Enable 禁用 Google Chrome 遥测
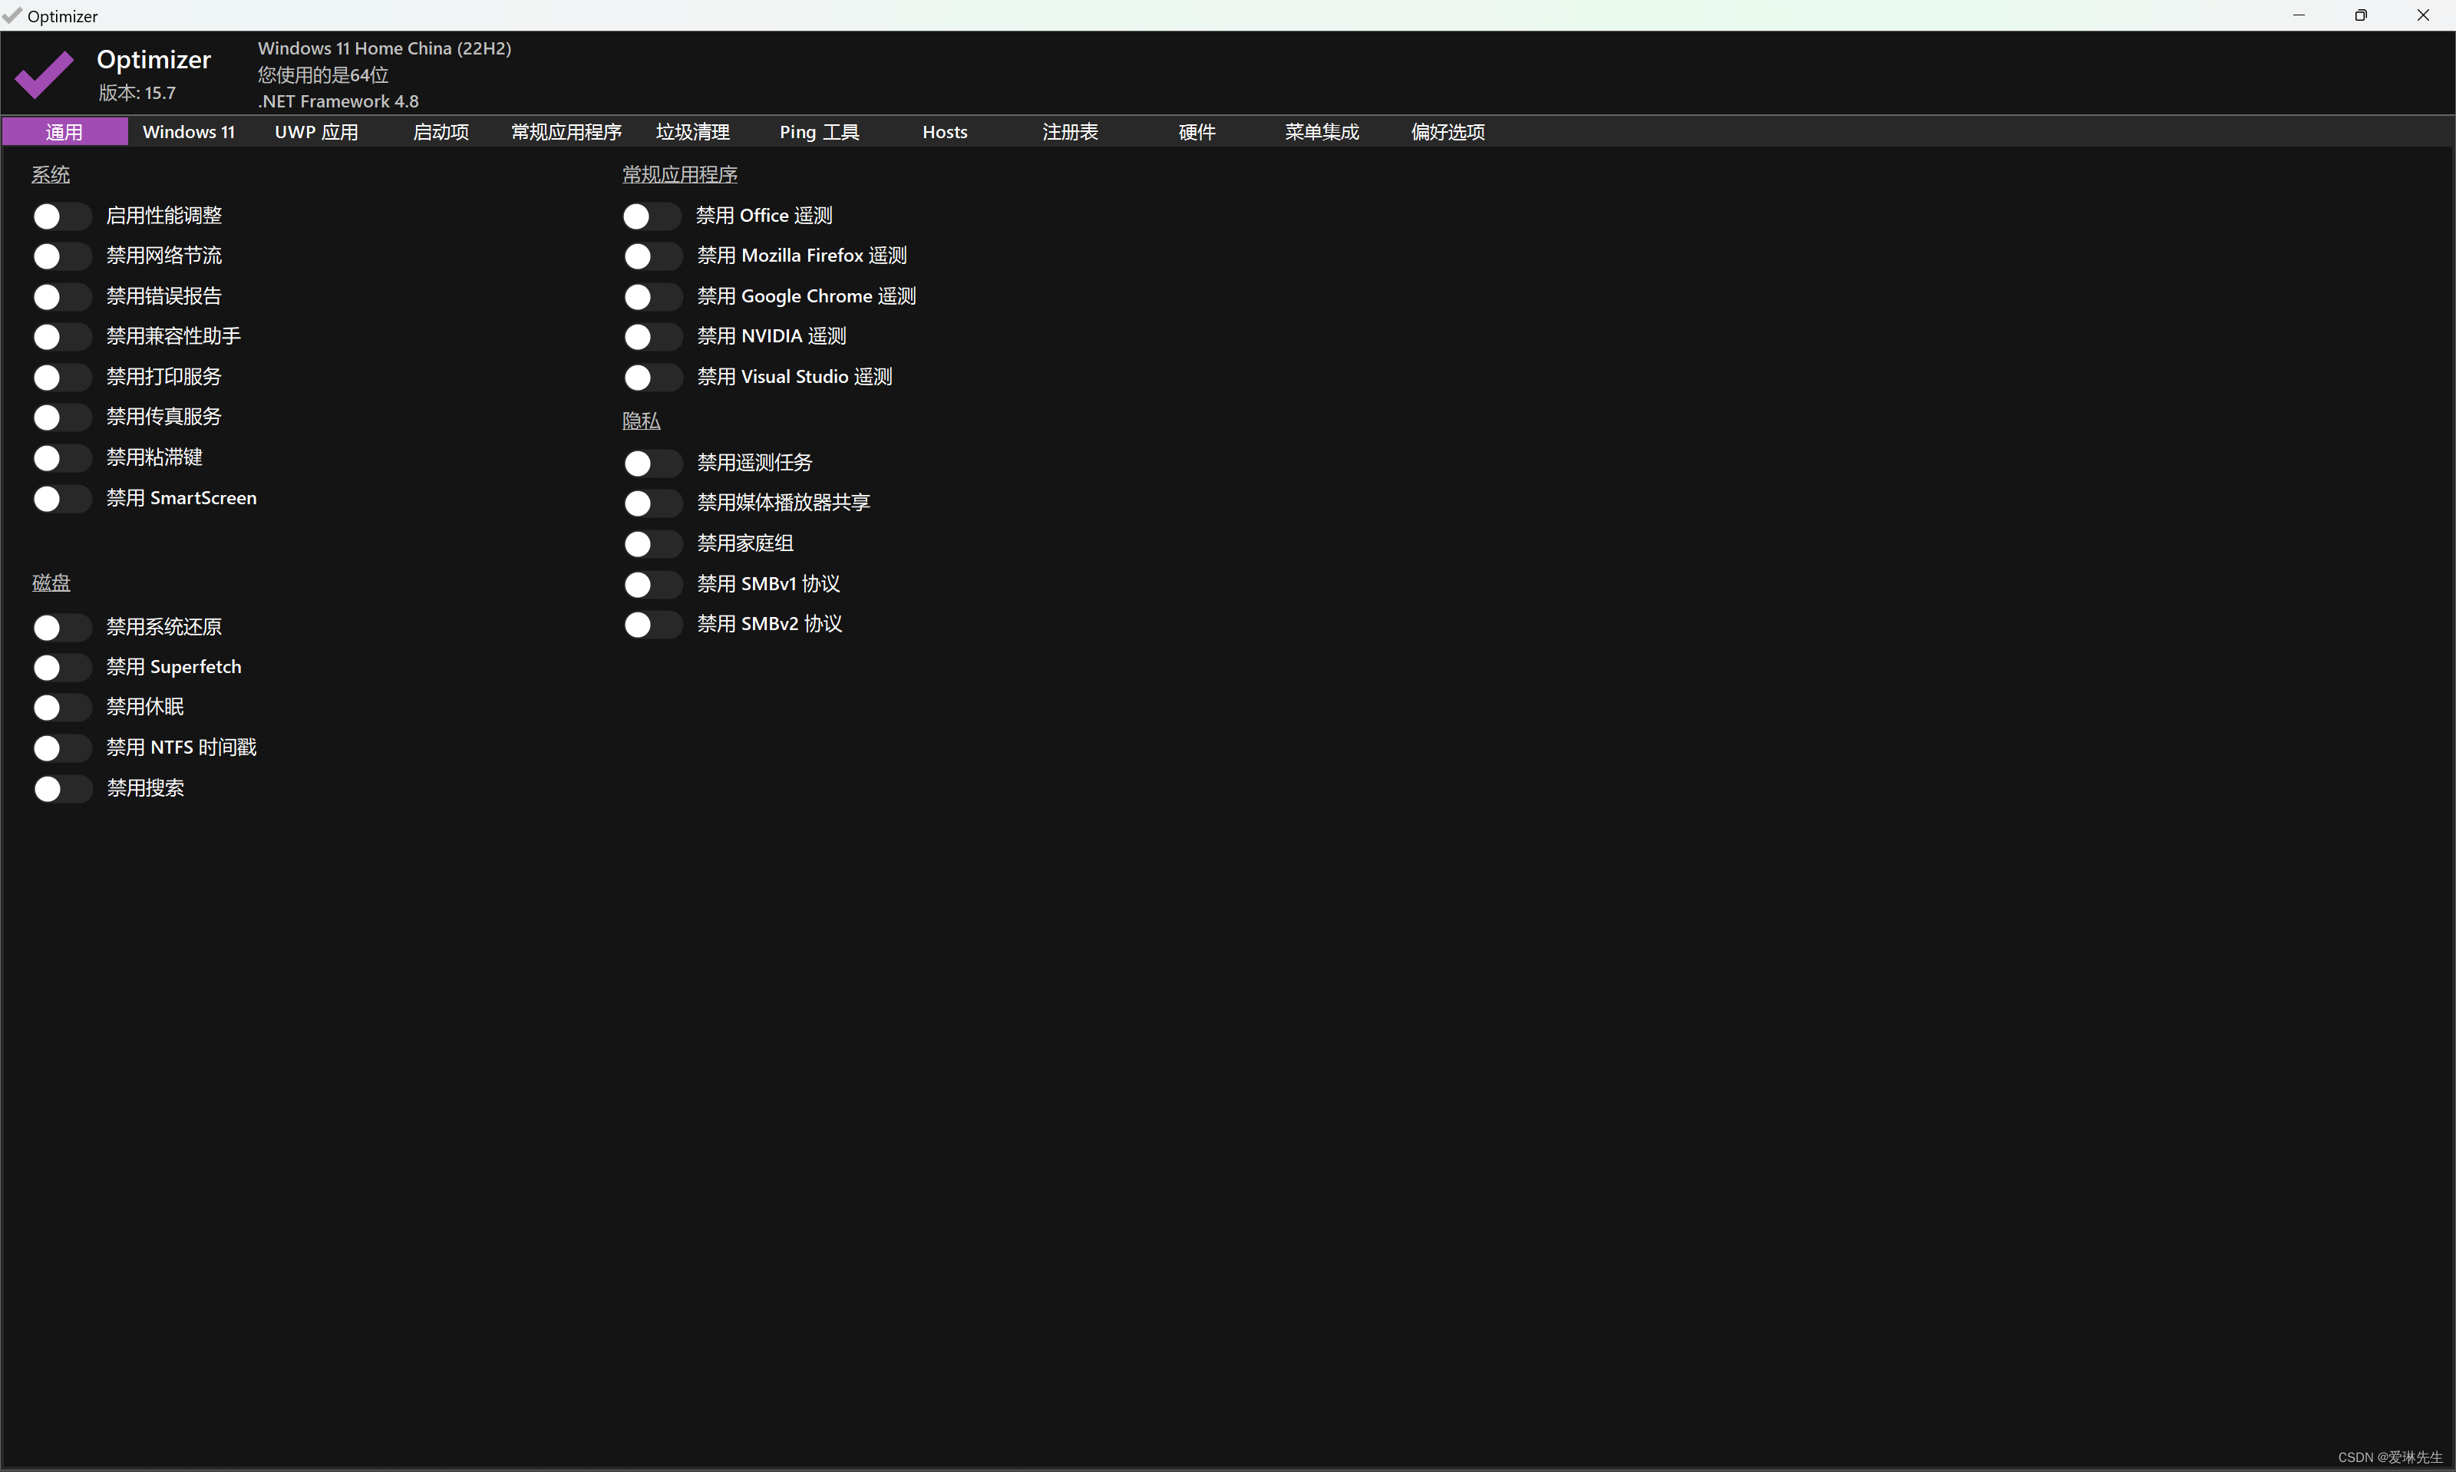2456x1472 pixels. tap(651, 295)
